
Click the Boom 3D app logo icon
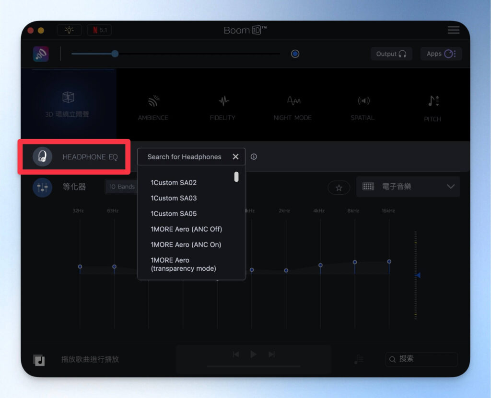pos(41,54)
